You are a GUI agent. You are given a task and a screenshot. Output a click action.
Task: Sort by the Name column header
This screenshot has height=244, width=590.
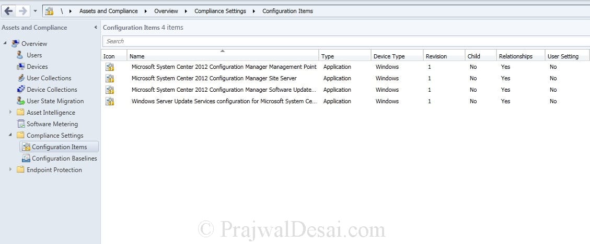pos(223,56)
